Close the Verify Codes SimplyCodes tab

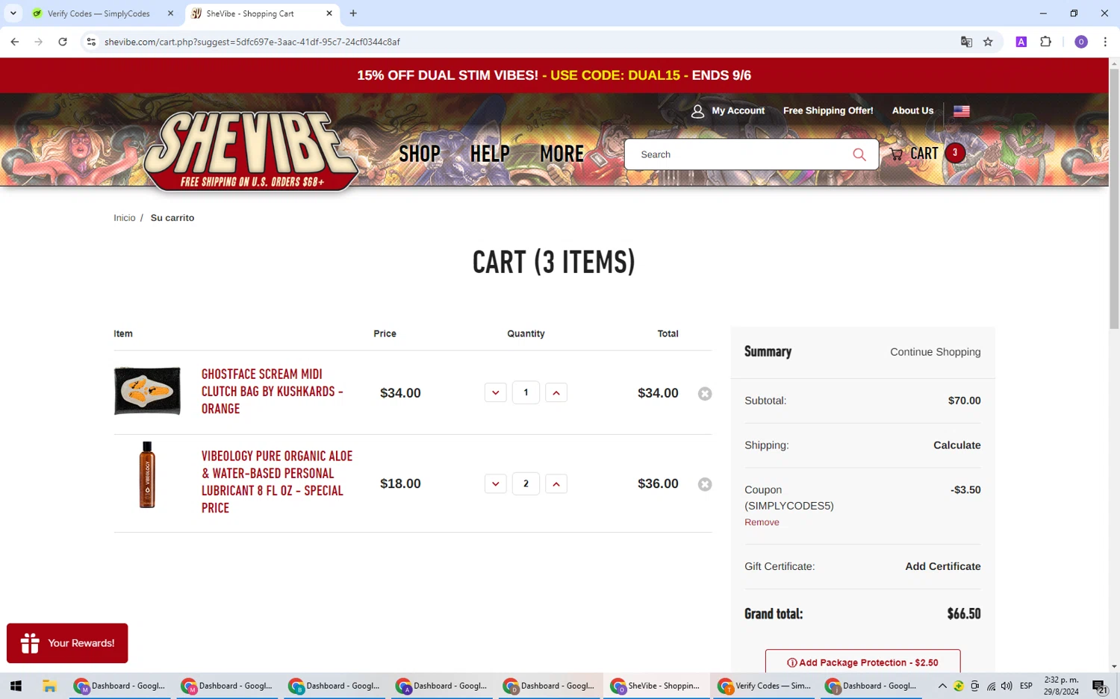170,13
